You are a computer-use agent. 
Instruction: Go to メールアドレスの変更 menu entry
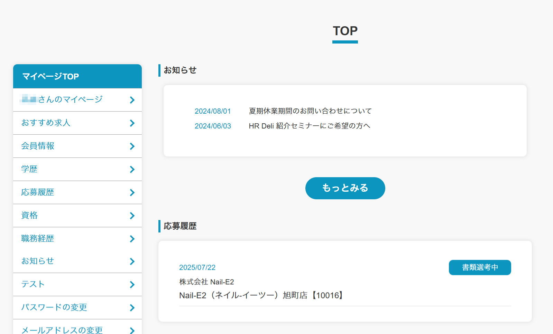tap(62, 330)
